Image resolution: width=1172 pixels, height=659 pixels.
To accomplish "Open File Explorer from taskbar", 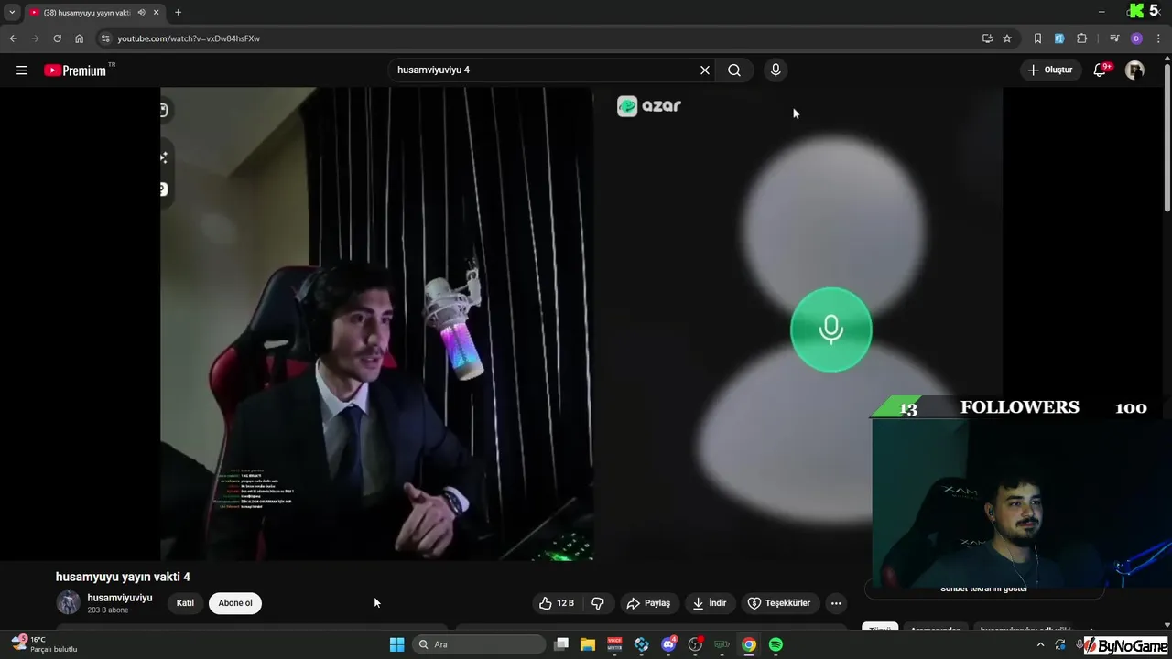I will point(588,644).
